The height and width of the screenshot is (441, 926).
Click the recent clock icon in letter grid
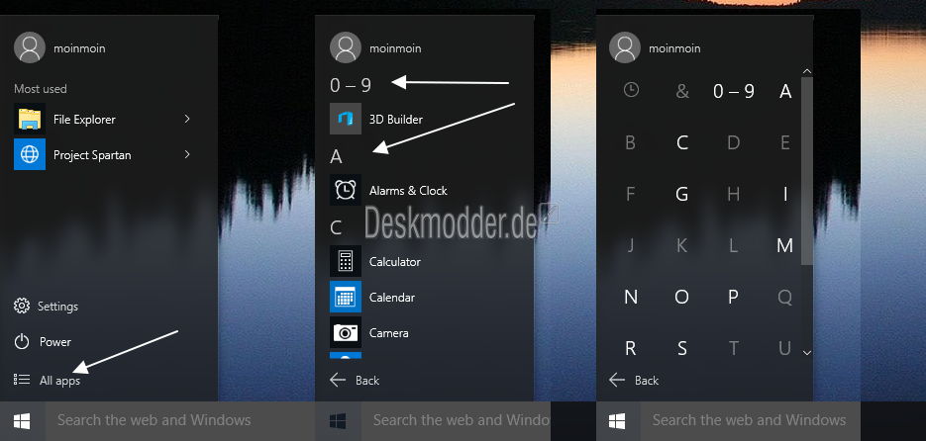click(631, 90)
